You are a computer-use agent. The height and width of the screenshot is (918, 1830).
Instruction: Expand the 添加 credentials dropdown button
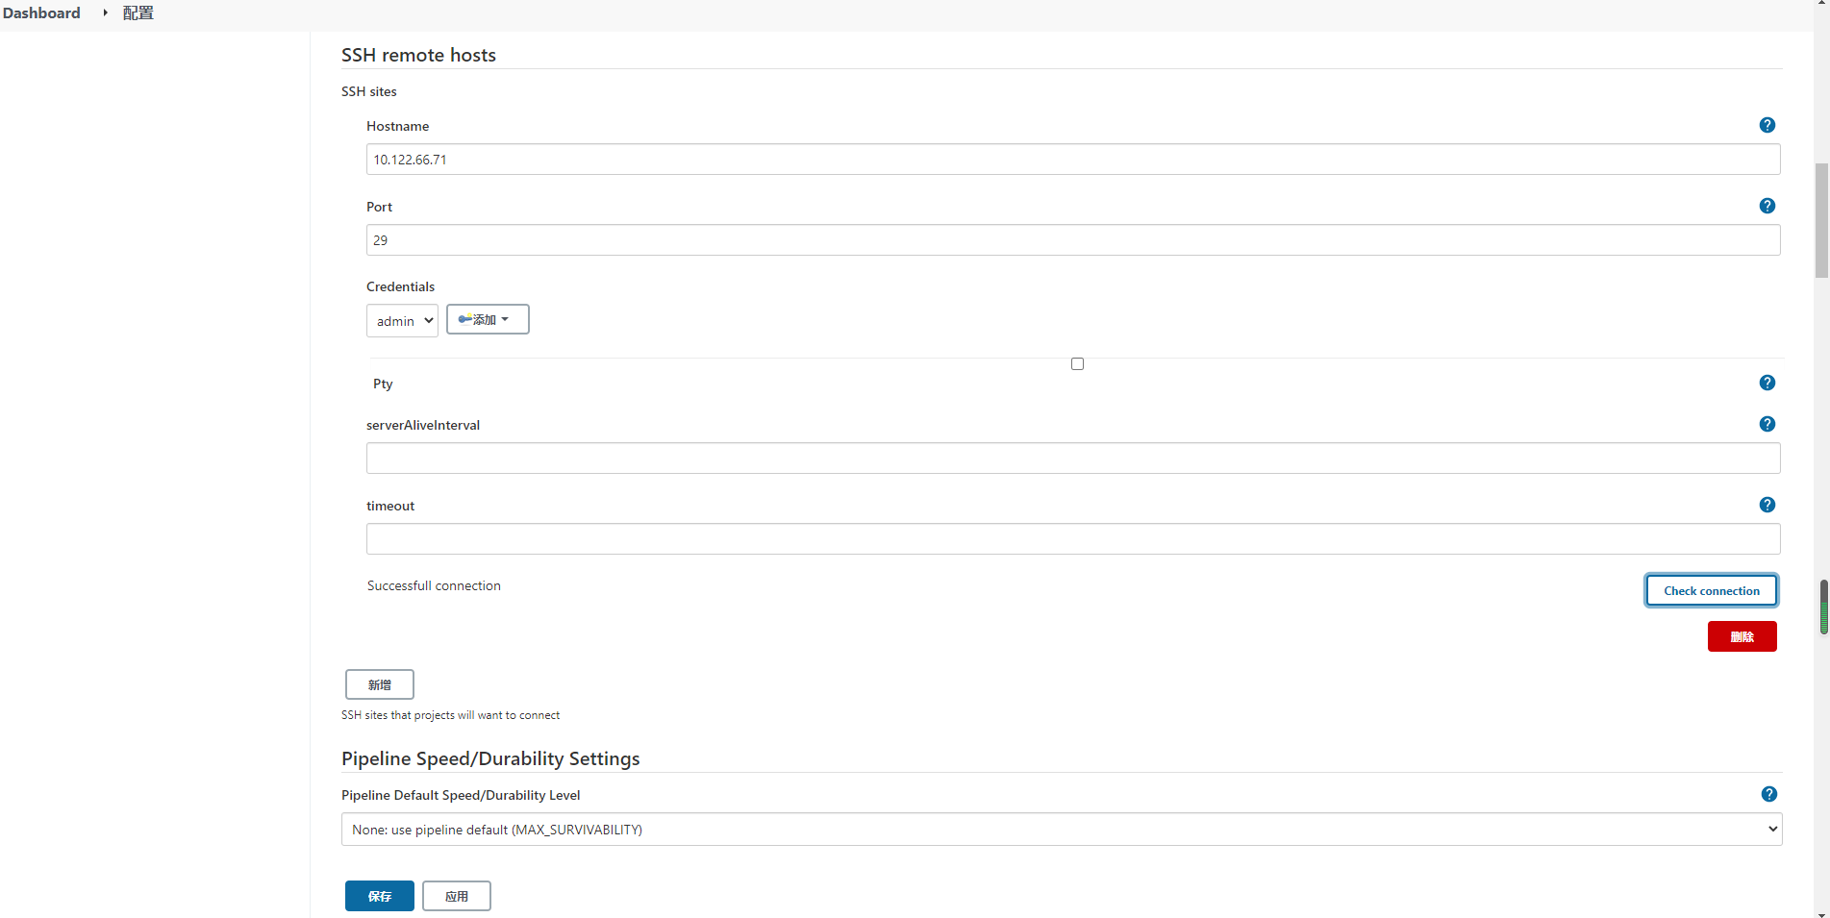tap(488, 319)
